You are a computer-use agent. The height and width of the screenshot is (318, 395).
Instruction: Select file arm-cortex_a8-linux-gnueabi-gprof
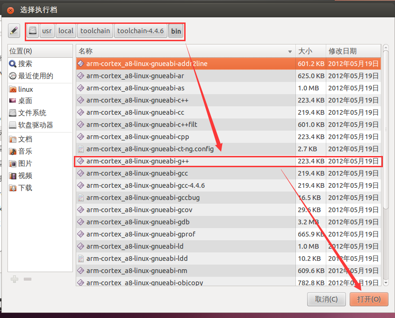point(229,234)
